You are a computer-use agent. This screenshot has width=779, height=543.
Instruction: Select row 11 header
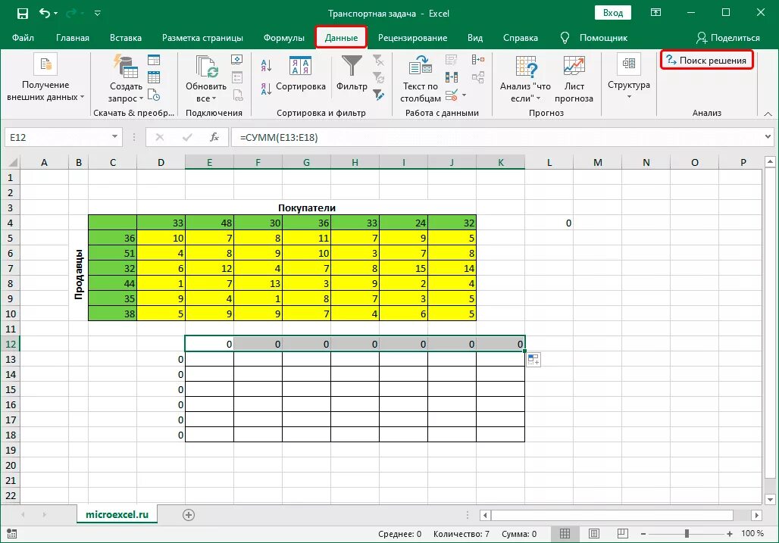click(x=11, y=329)
